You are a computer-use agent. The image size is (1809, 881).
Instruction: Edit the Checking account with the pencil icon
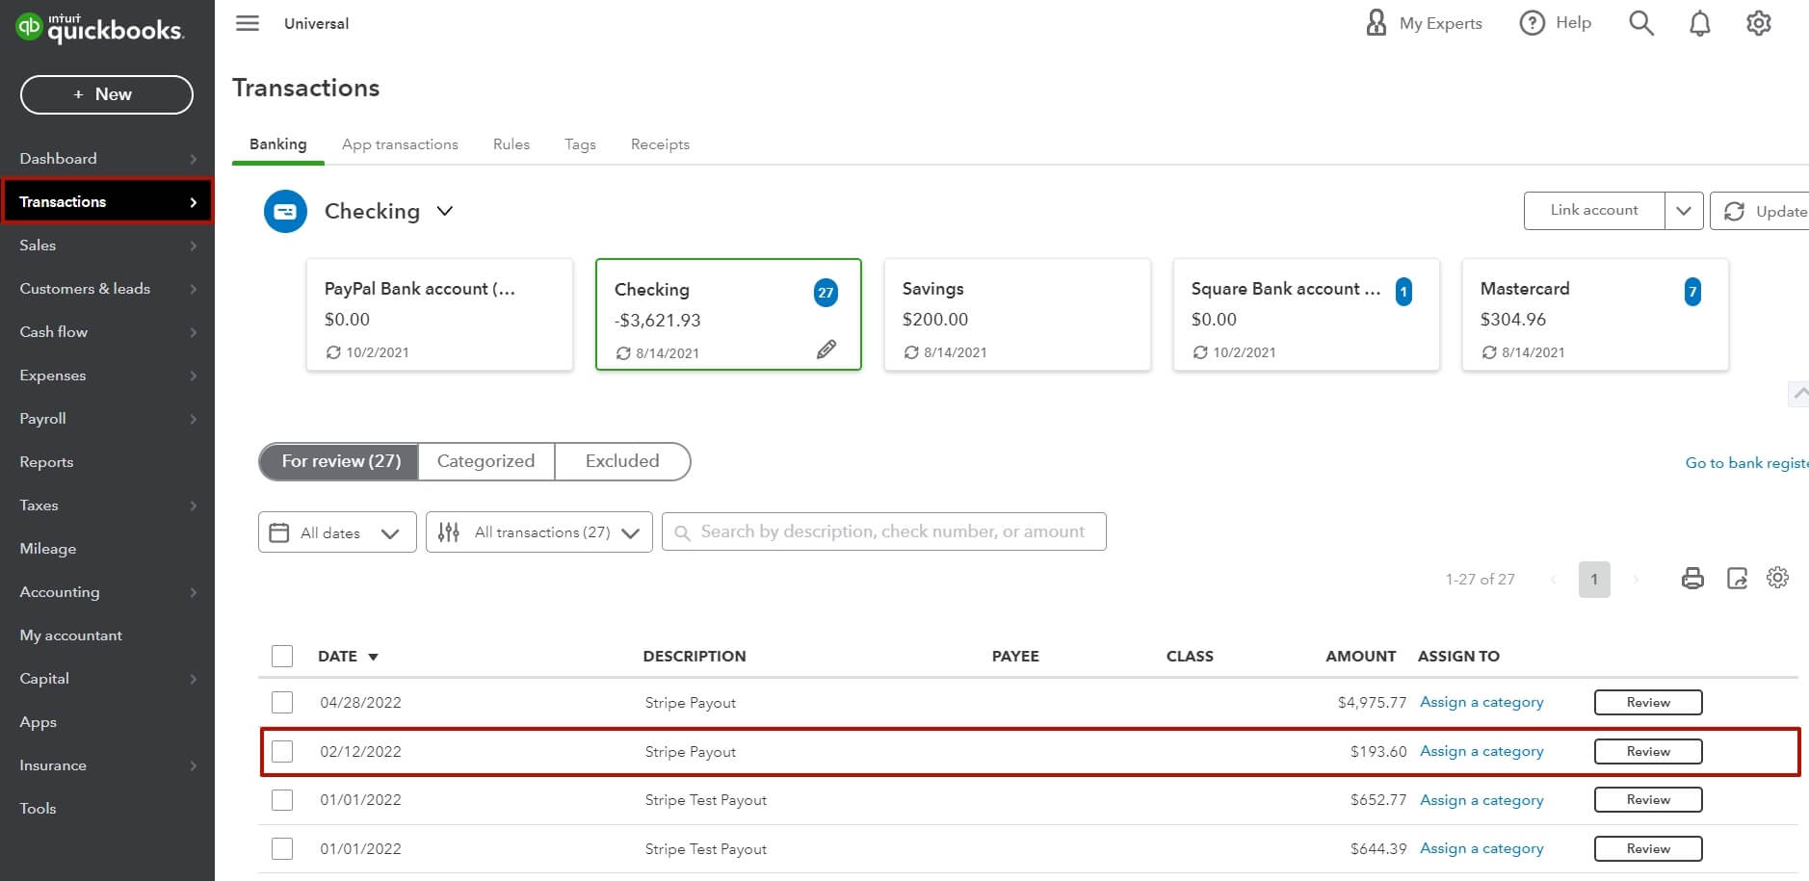pos(826,350)
